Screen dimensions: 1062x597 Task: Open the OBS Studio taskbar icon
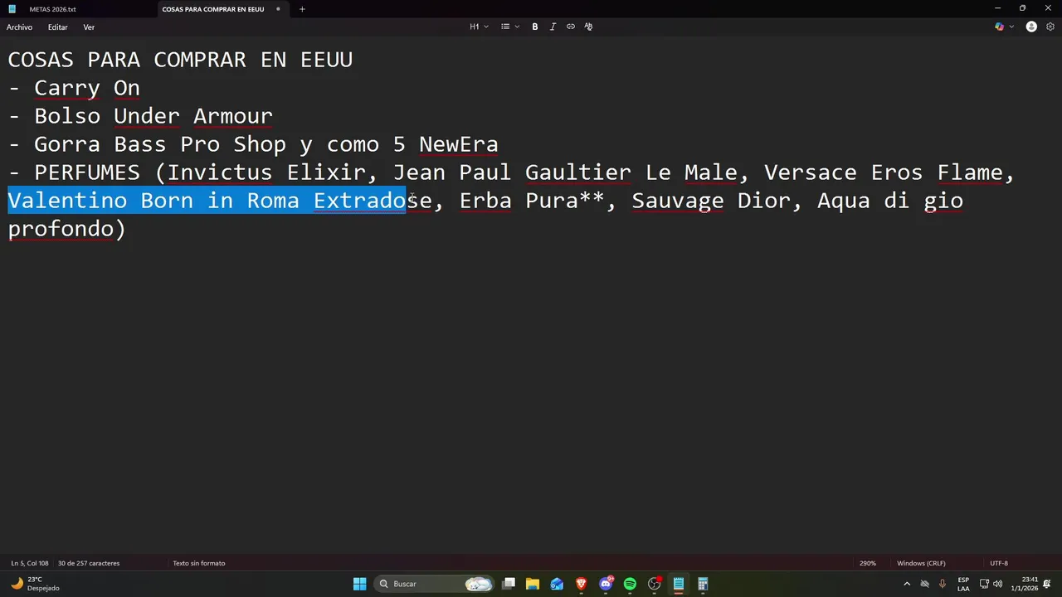(x=655, y=584)
